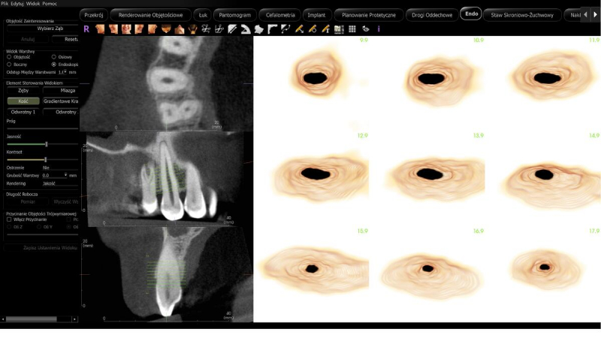Select the Kość view preset
The width and height of the screenshot is (601, 338).
[x=23, y=101]
